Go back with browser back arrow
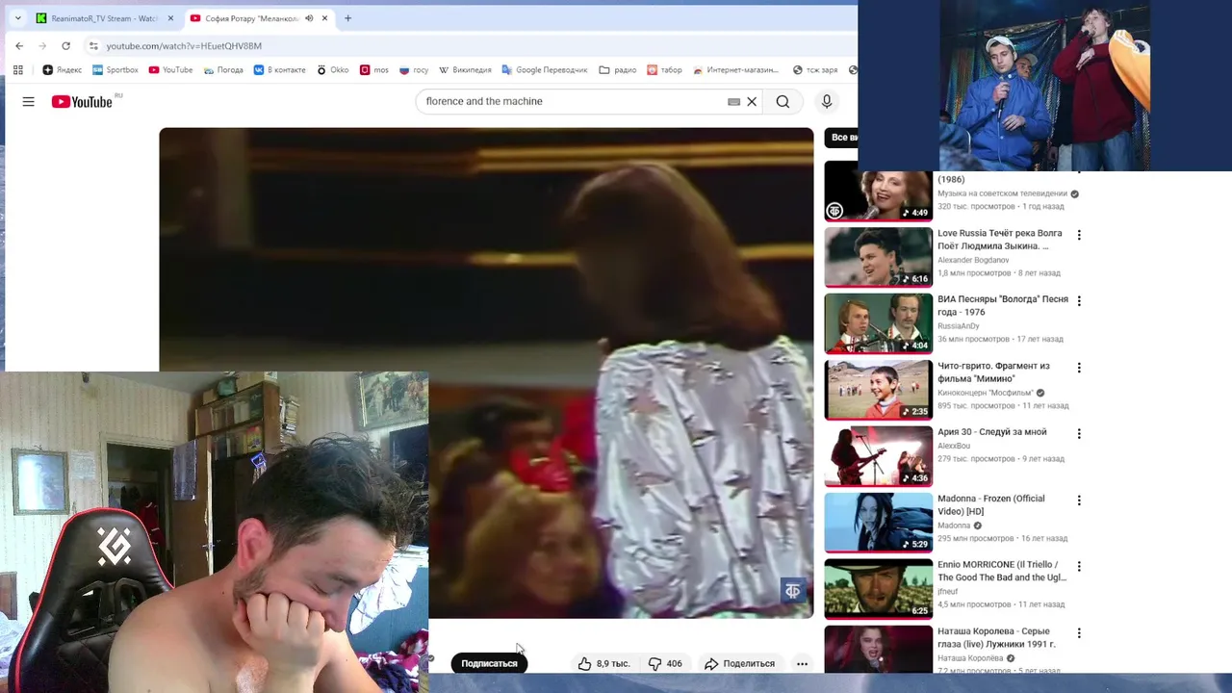This screenshot has width=1232, height=693. tap(19, 45)
